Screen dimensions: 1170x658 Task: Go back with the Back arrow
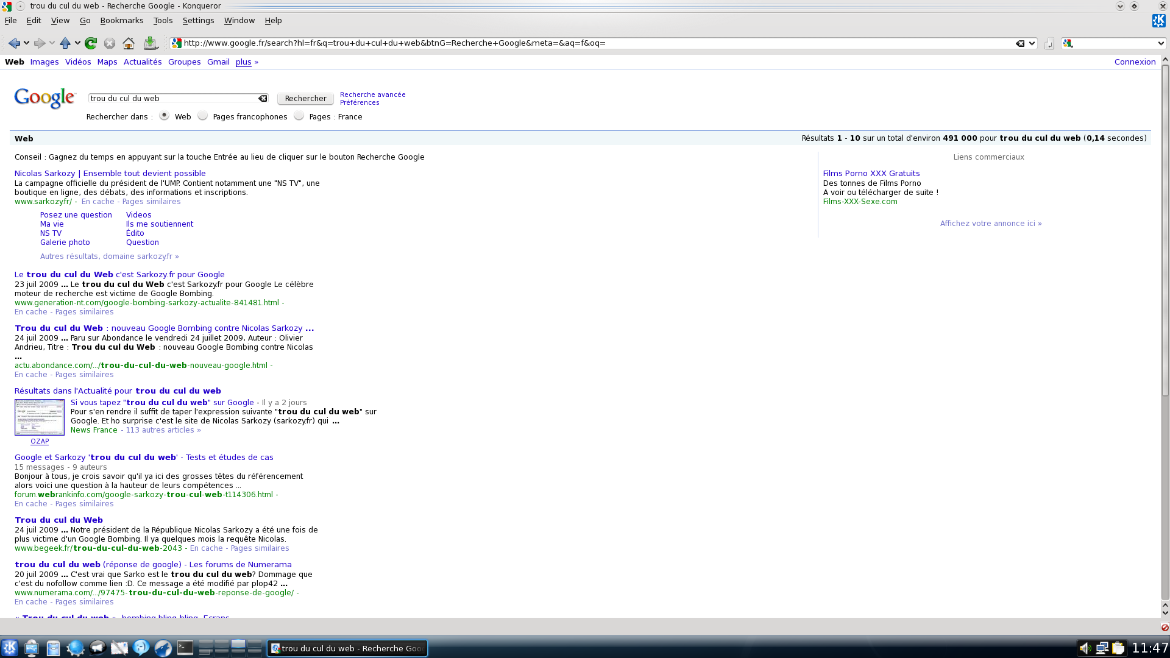coord(14,43)
